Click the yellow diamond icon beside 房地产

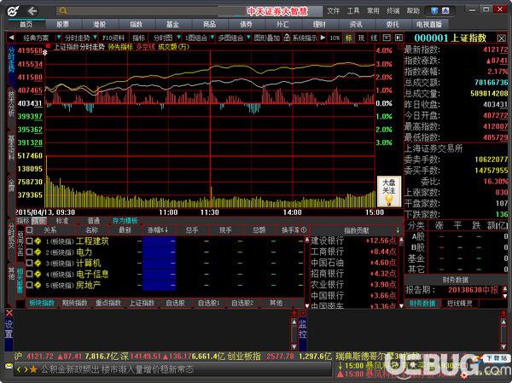tap(38, 285)
